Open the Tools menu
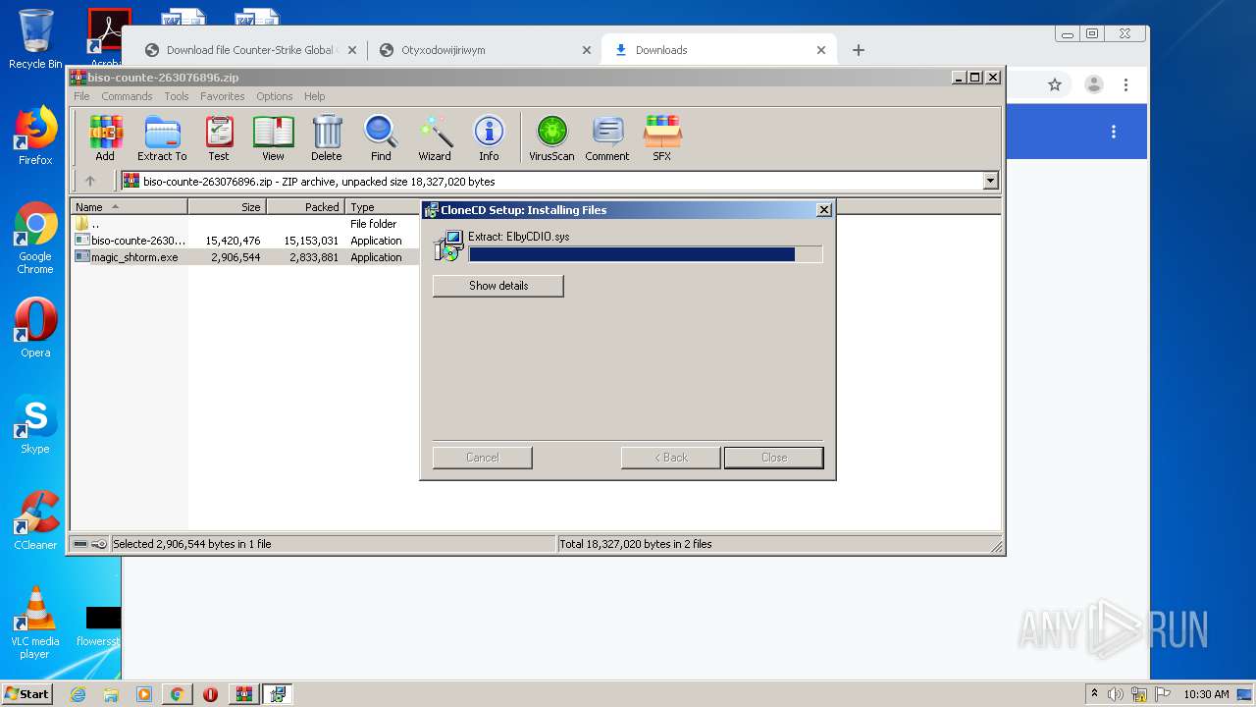Image resolution: width=1256 pixels, height=707 pixels. click(x=177, y=96)
